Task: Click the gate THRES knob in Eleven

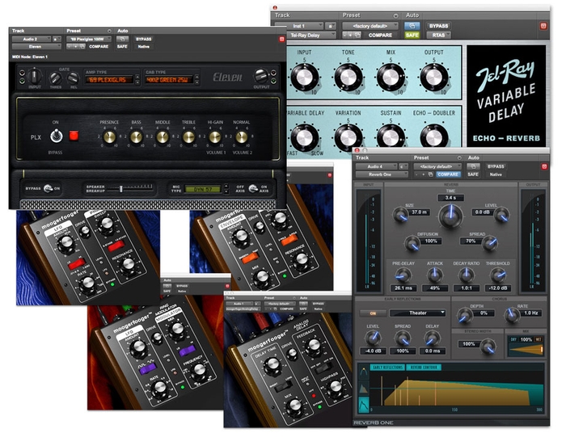Action: click(55, 78)
